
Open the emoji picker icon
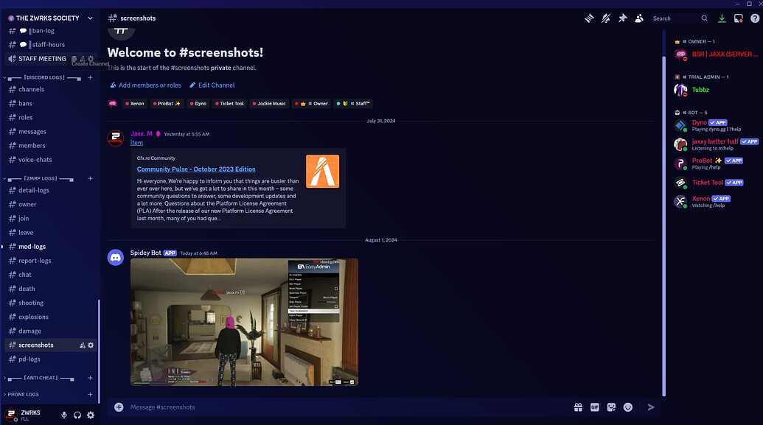(627, 407)
